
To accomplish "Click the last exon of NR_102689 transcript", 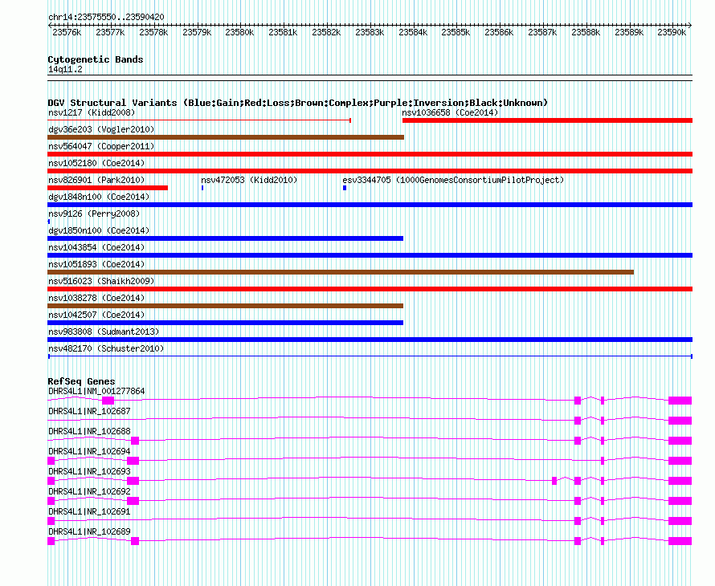I will 680,541.
